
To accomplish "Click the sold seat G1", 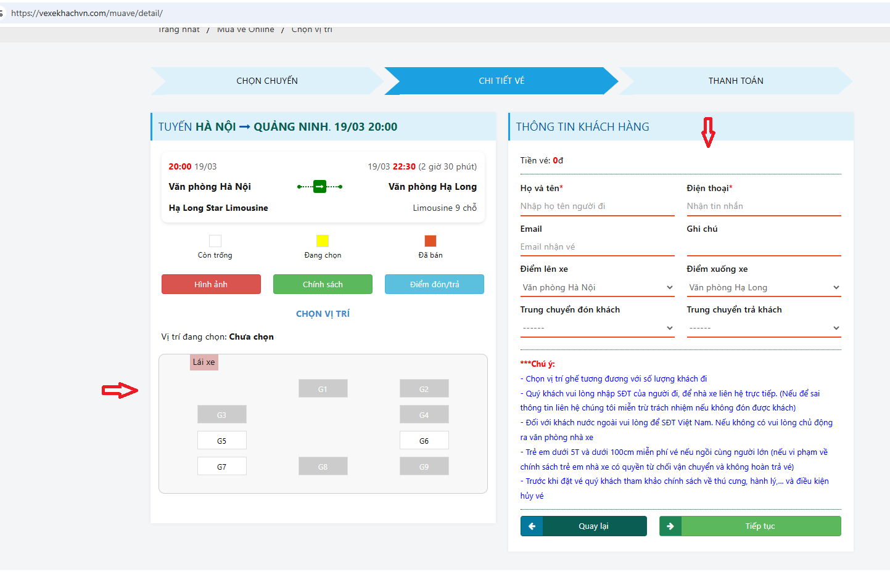I will [323, 389].
